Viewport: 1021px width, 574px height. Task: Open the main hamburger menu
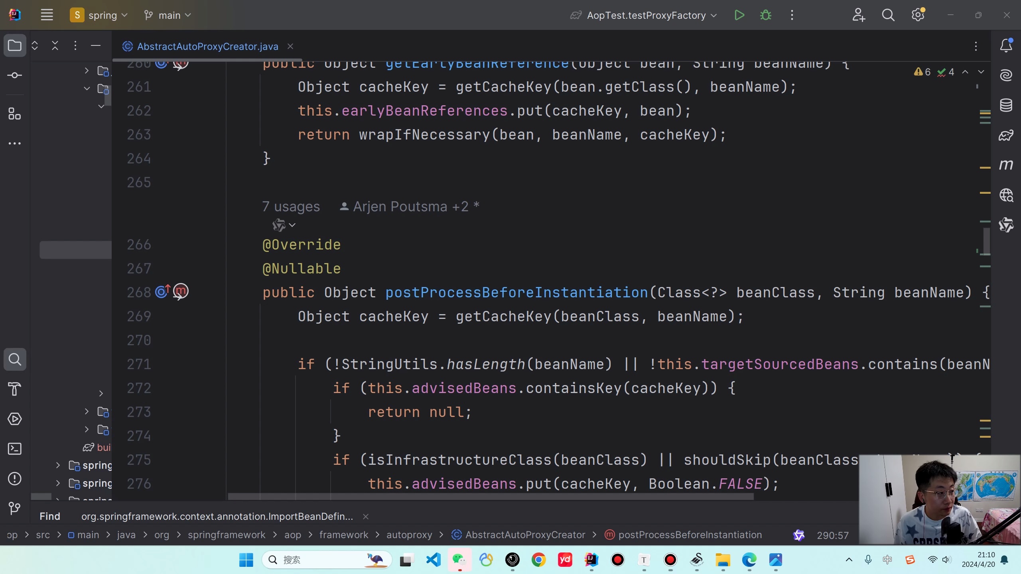click(x=47, y=15)
